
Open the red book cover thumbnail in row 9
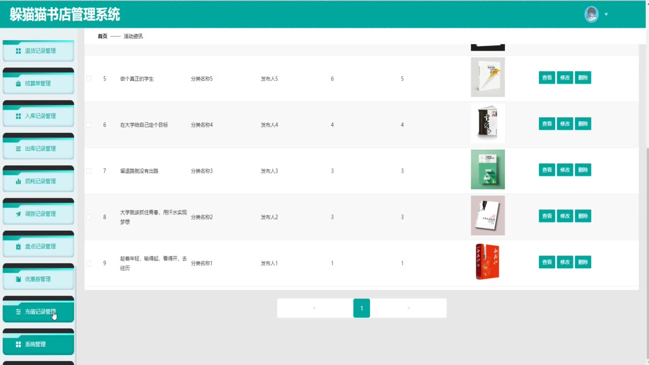pyautogui.click(x=488, y=262)
